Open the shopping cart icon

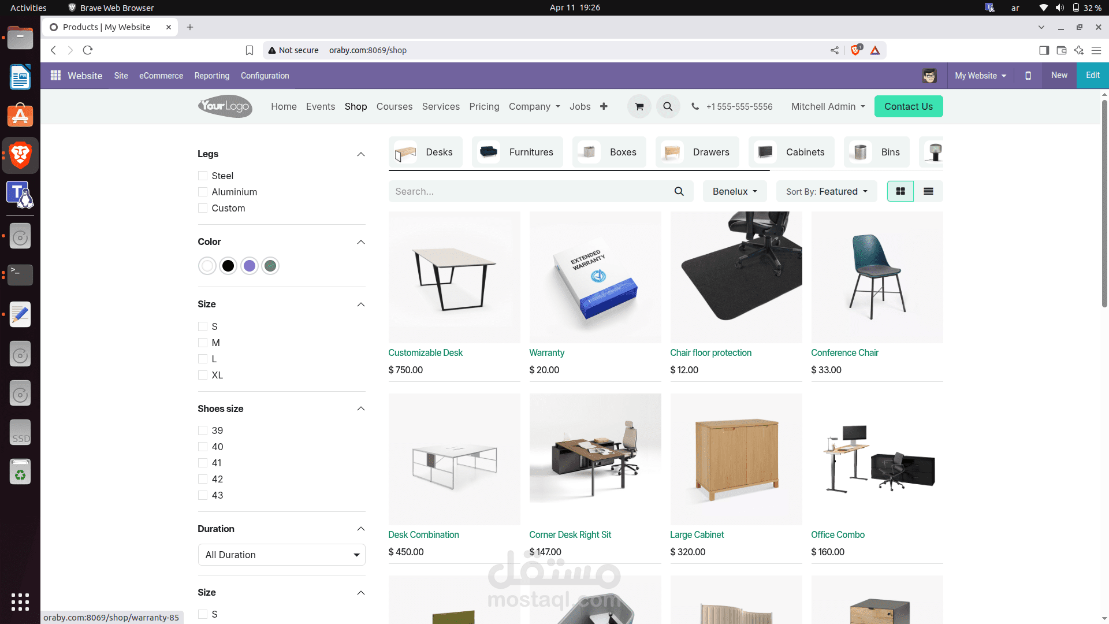[639, 107]
